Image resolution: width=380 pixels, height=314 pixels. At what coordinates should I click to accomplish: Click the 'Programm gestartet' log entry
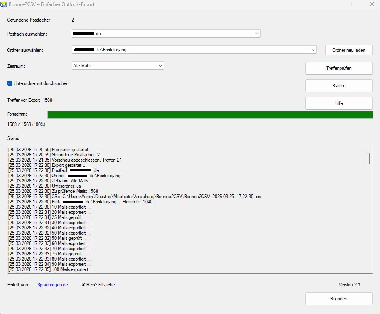tap(49, 150)
